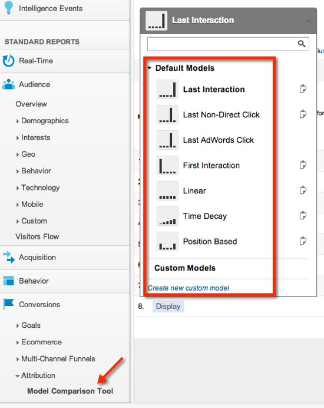324x408 pixels.
Task: Open the Model Comparison Tool report
Action: point(70,391)
